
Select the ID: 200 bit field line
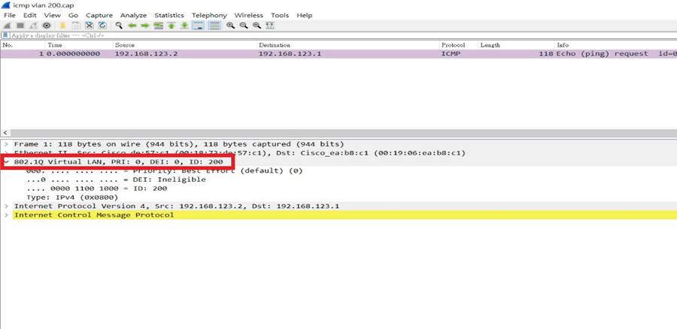[97, 189]
